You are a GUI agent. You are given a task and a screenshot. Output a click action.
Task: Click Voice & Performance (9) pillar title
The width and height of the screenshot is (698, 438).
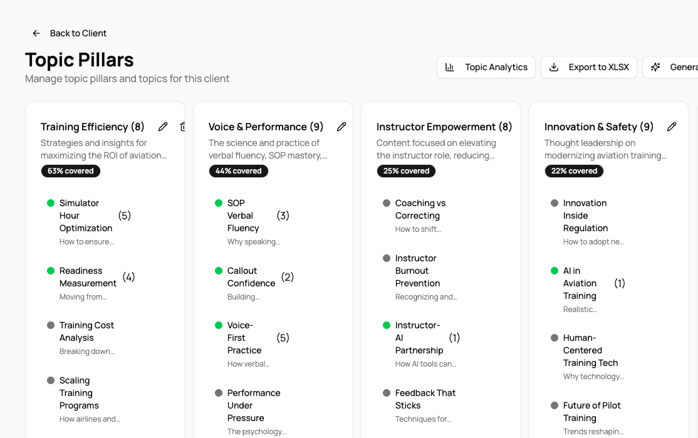(266, 127)
